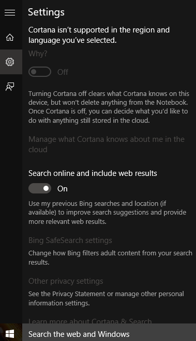Open Other privacy settings link

(x=66, y=281)
